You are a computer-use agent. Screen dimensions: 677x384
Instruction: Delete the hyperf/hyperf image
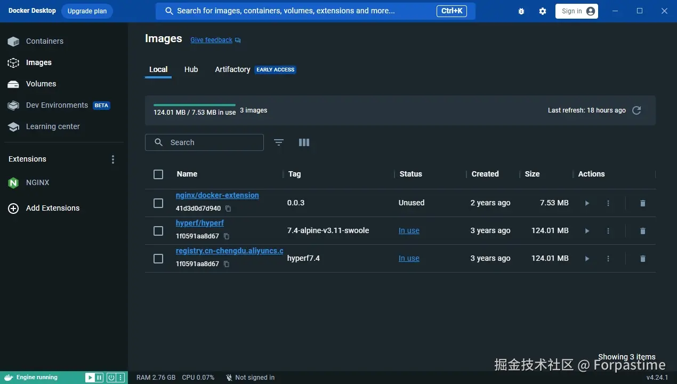(643, 231)
